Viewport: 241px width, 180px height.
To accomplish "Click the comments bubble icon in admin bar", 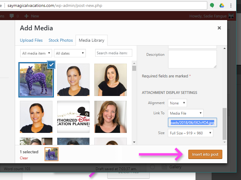I will [11, 16].
